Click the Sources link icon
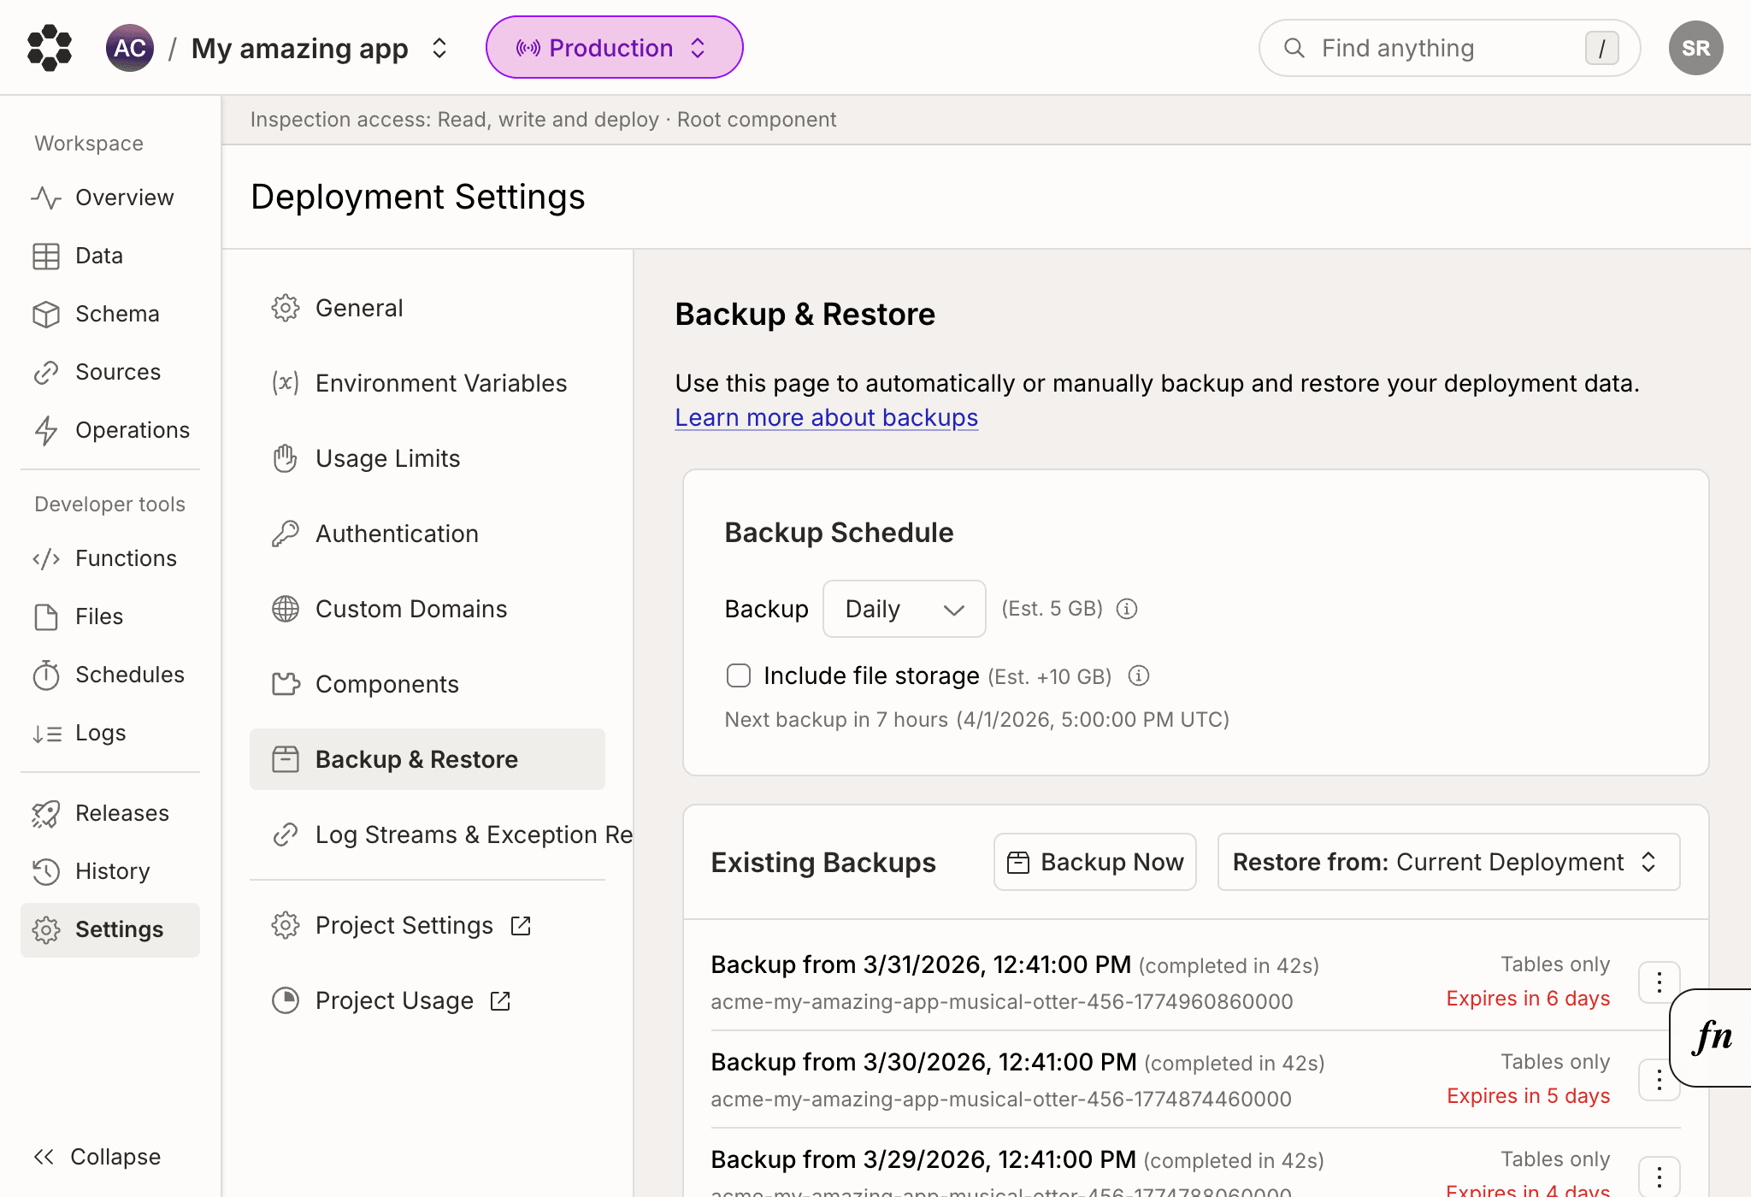1751x1197 pixels. (x=46, y=372)
